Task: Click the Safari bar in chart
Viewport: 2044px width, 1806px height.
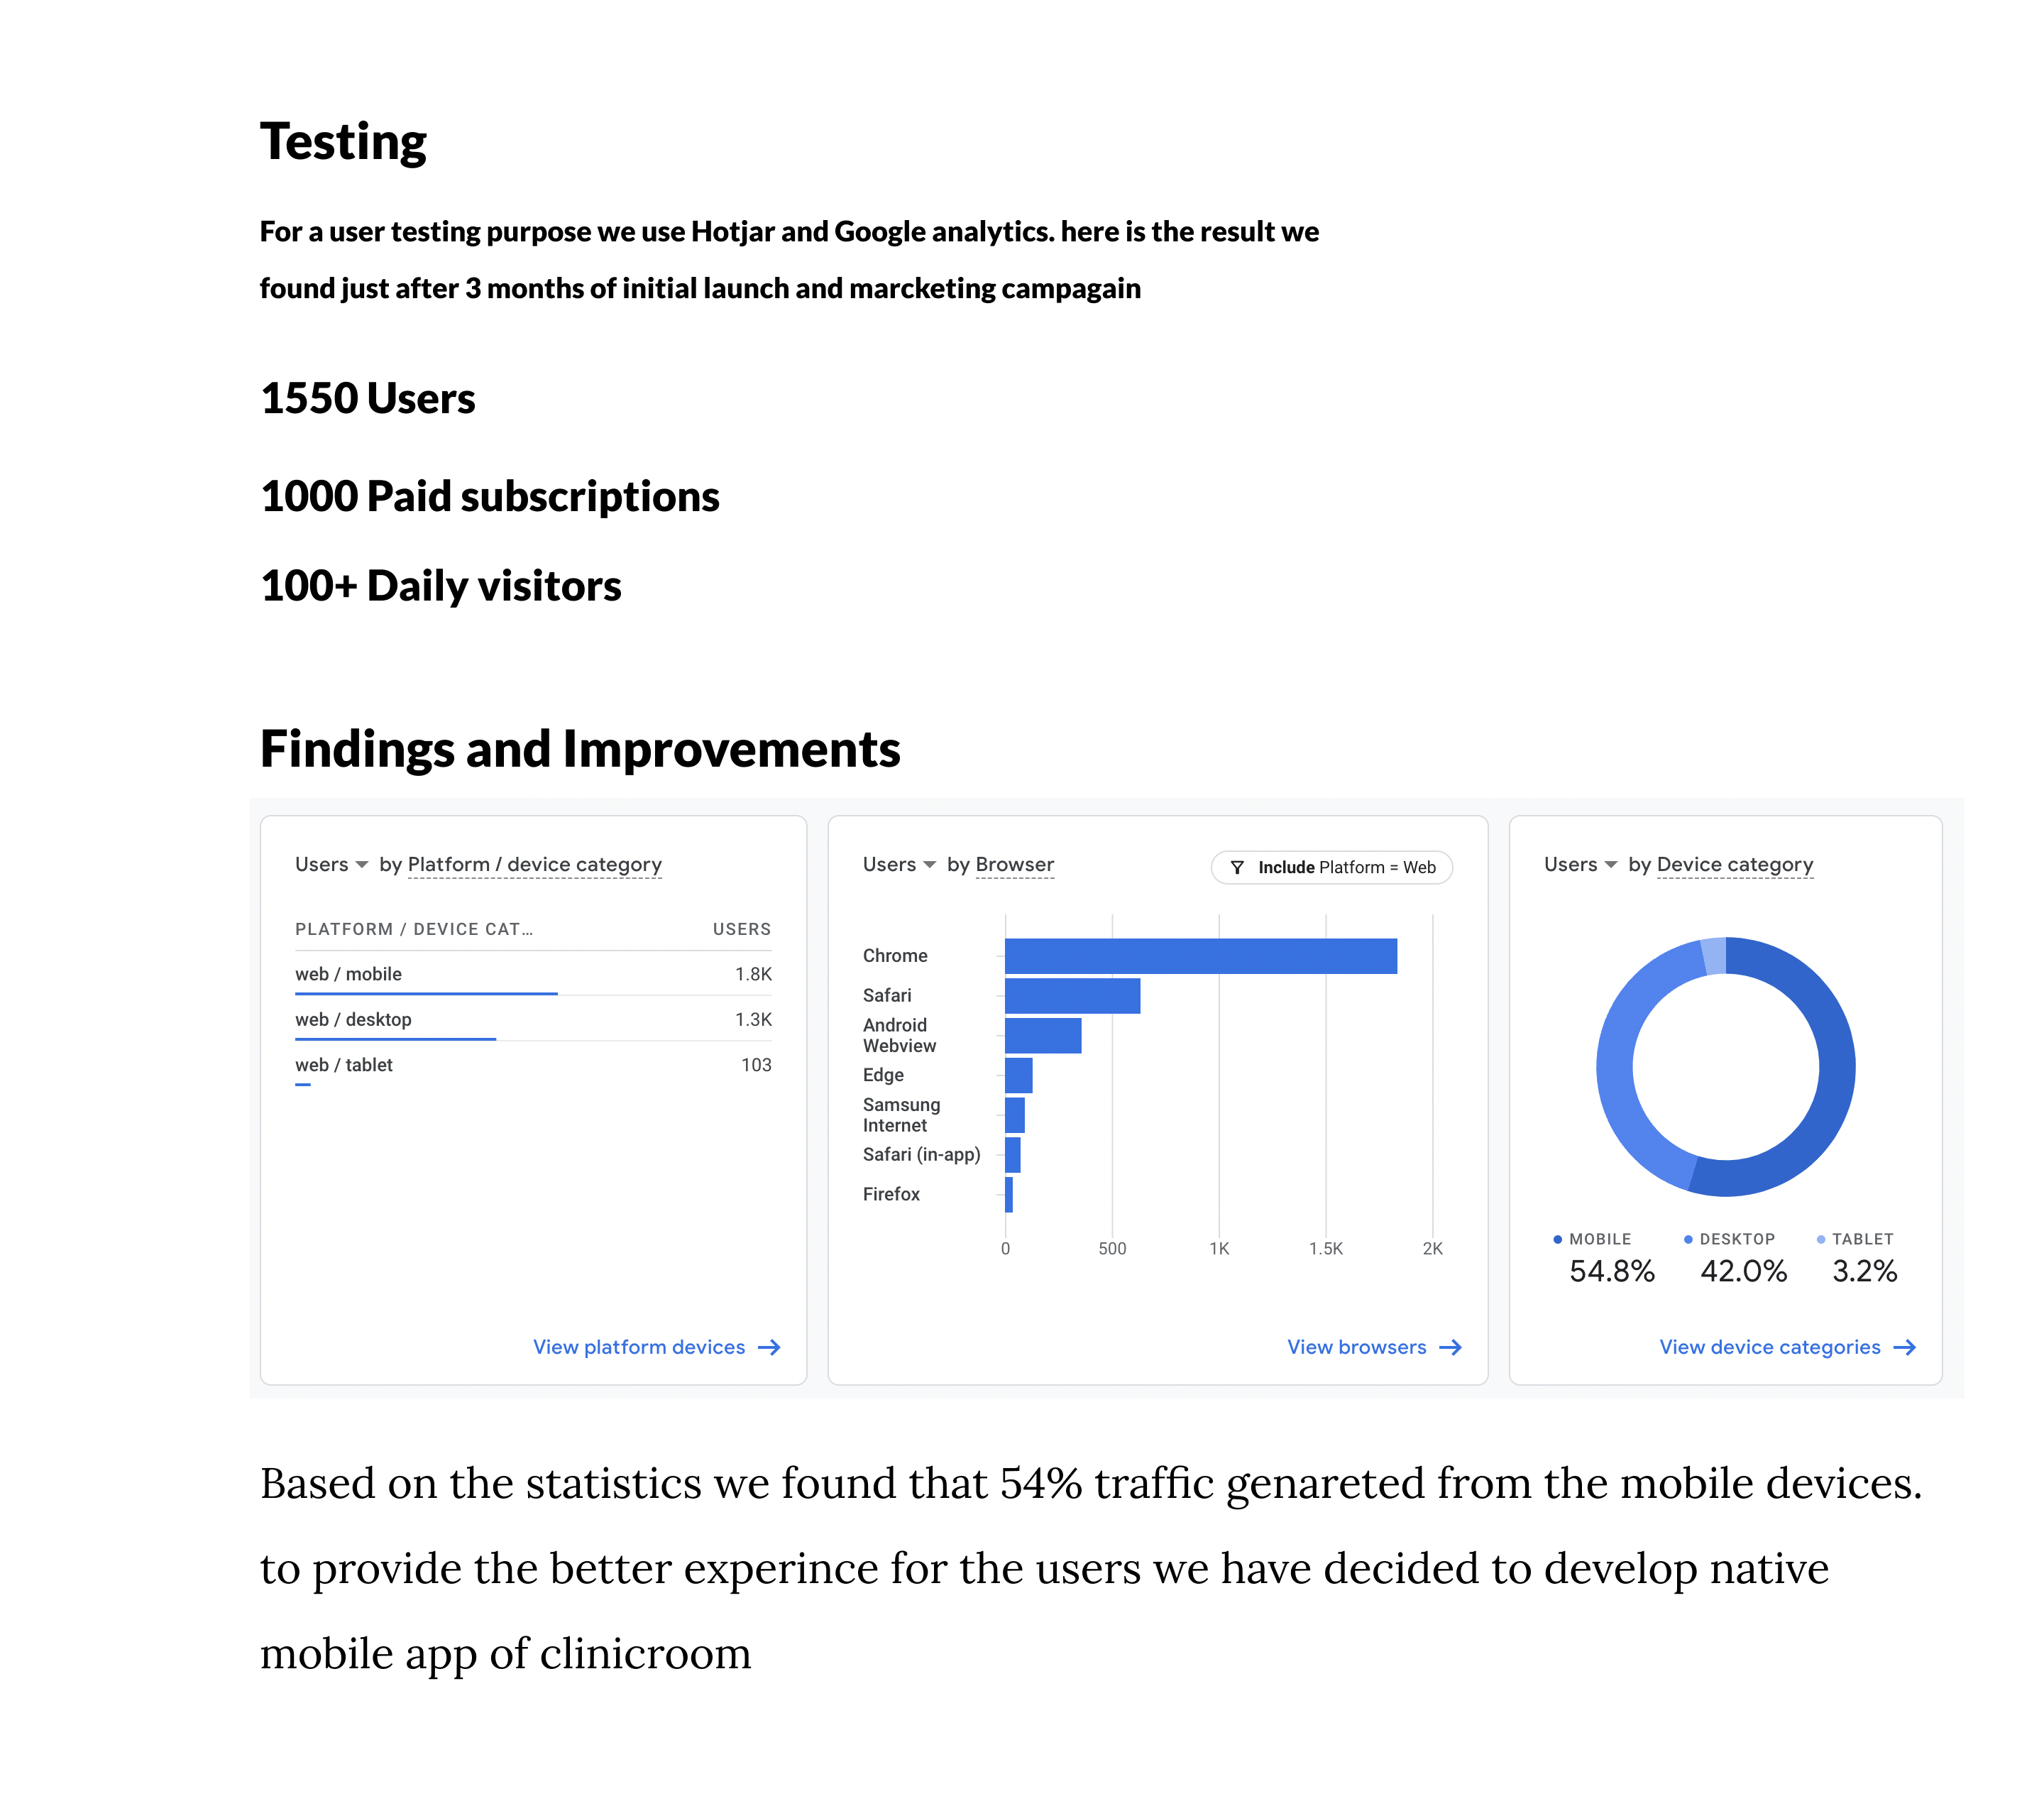Action: click(1072, 996)
